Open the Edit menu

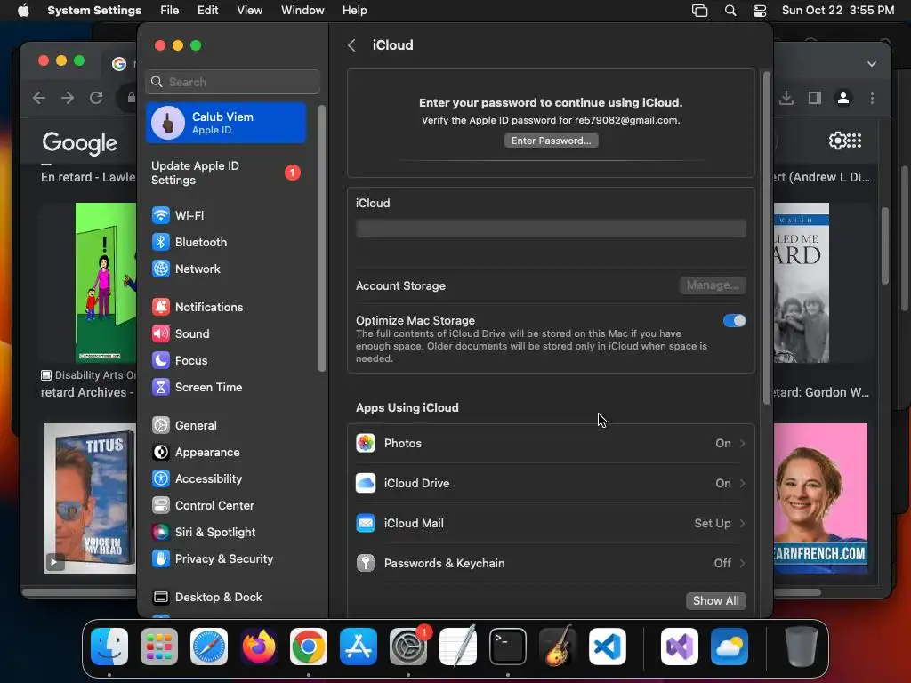click(207, 11)
